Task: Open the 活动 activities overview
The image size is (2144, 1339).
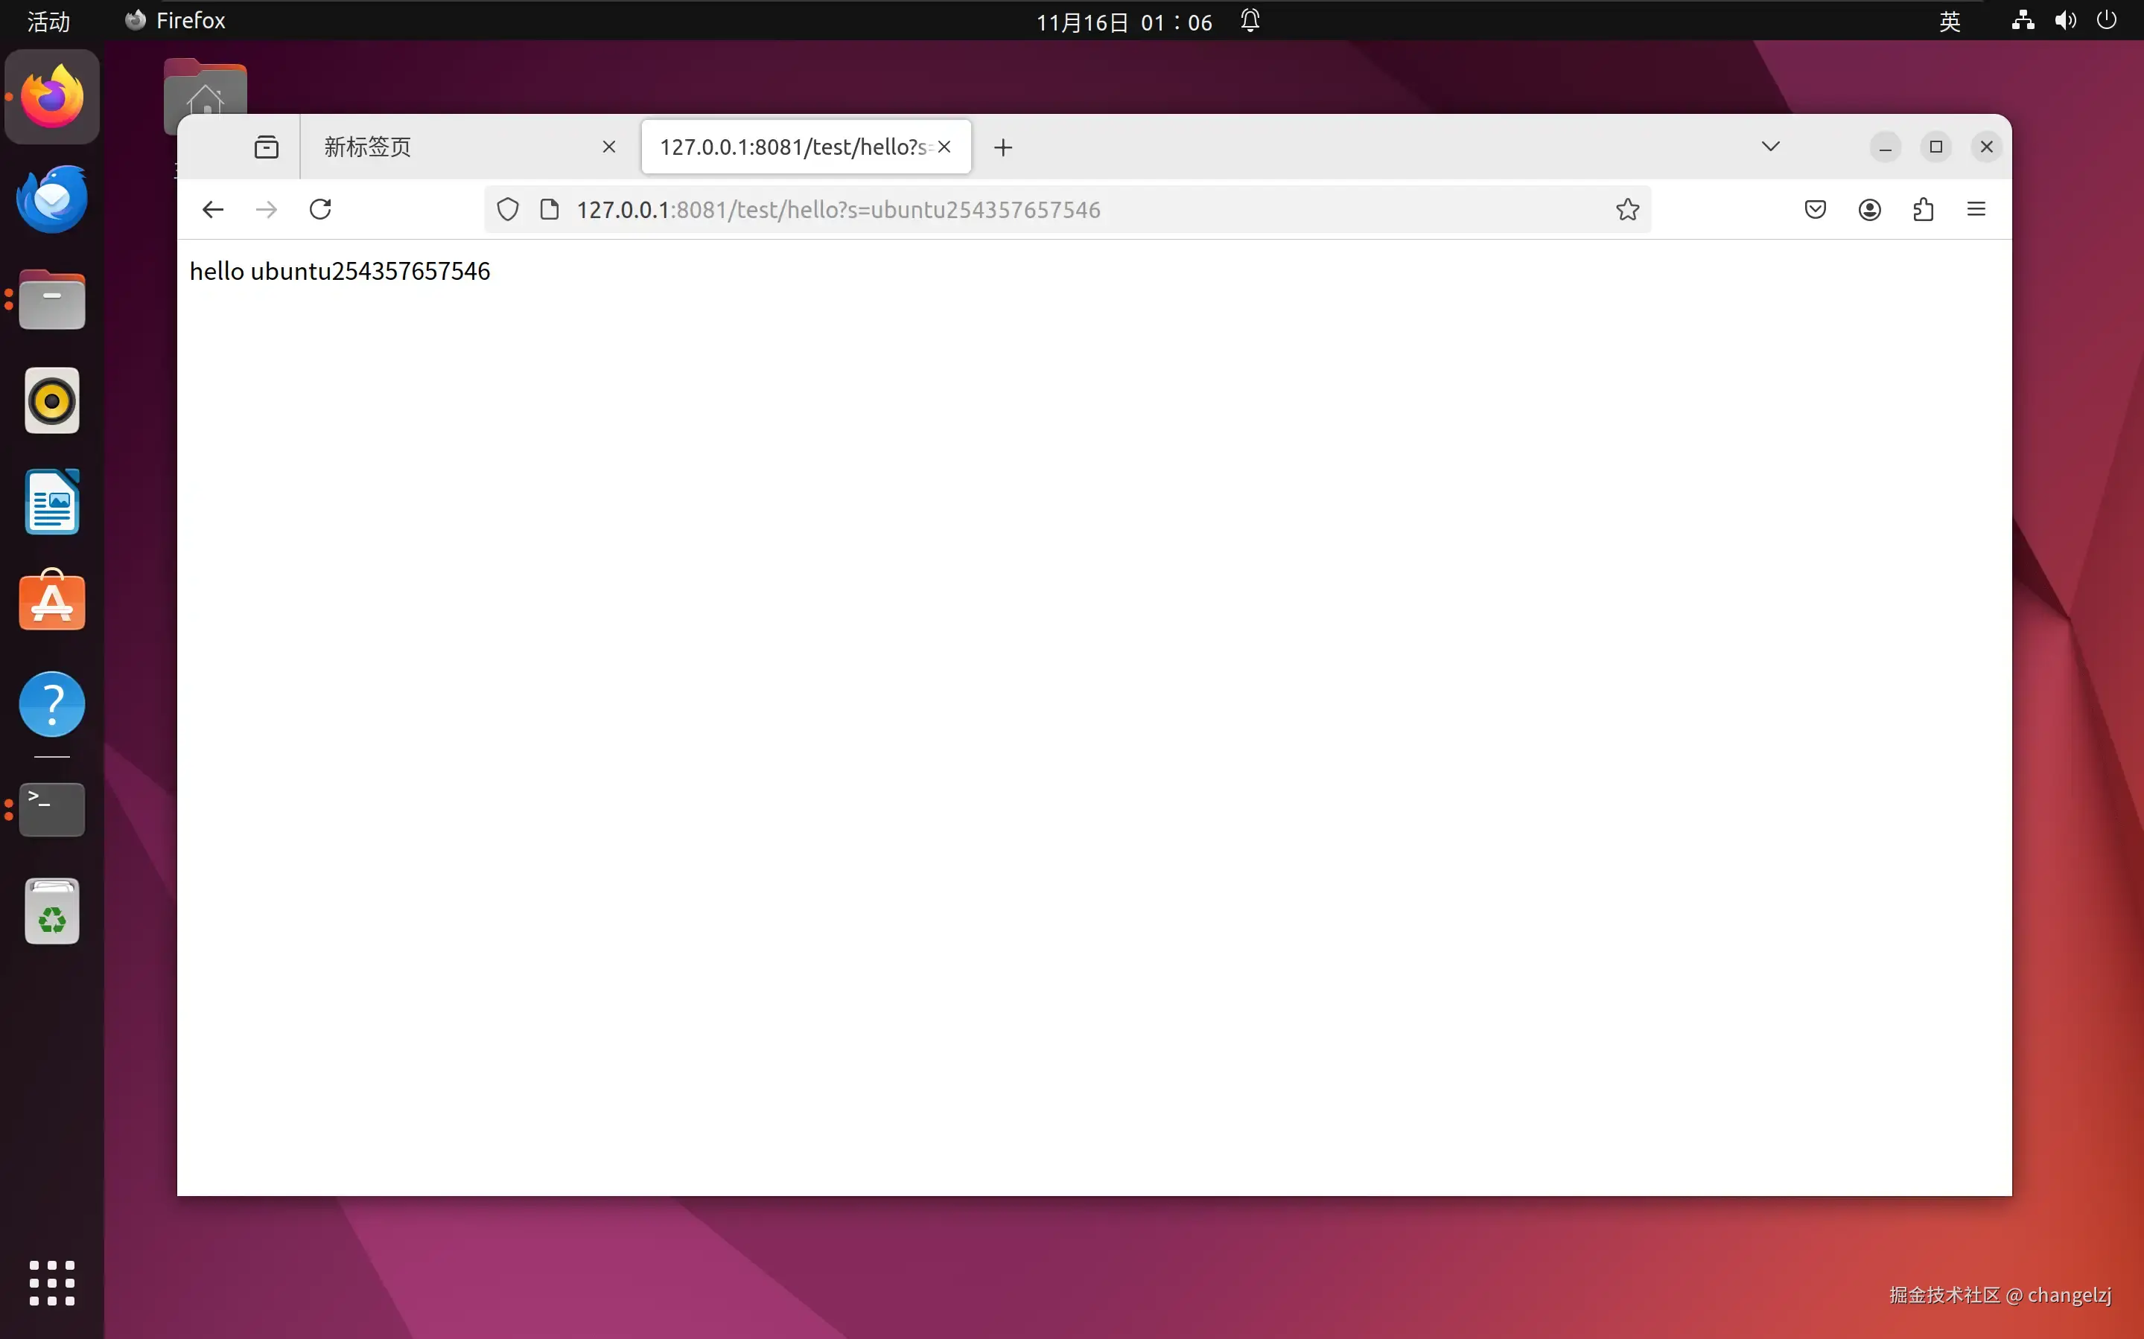Action: pos(48,22)
